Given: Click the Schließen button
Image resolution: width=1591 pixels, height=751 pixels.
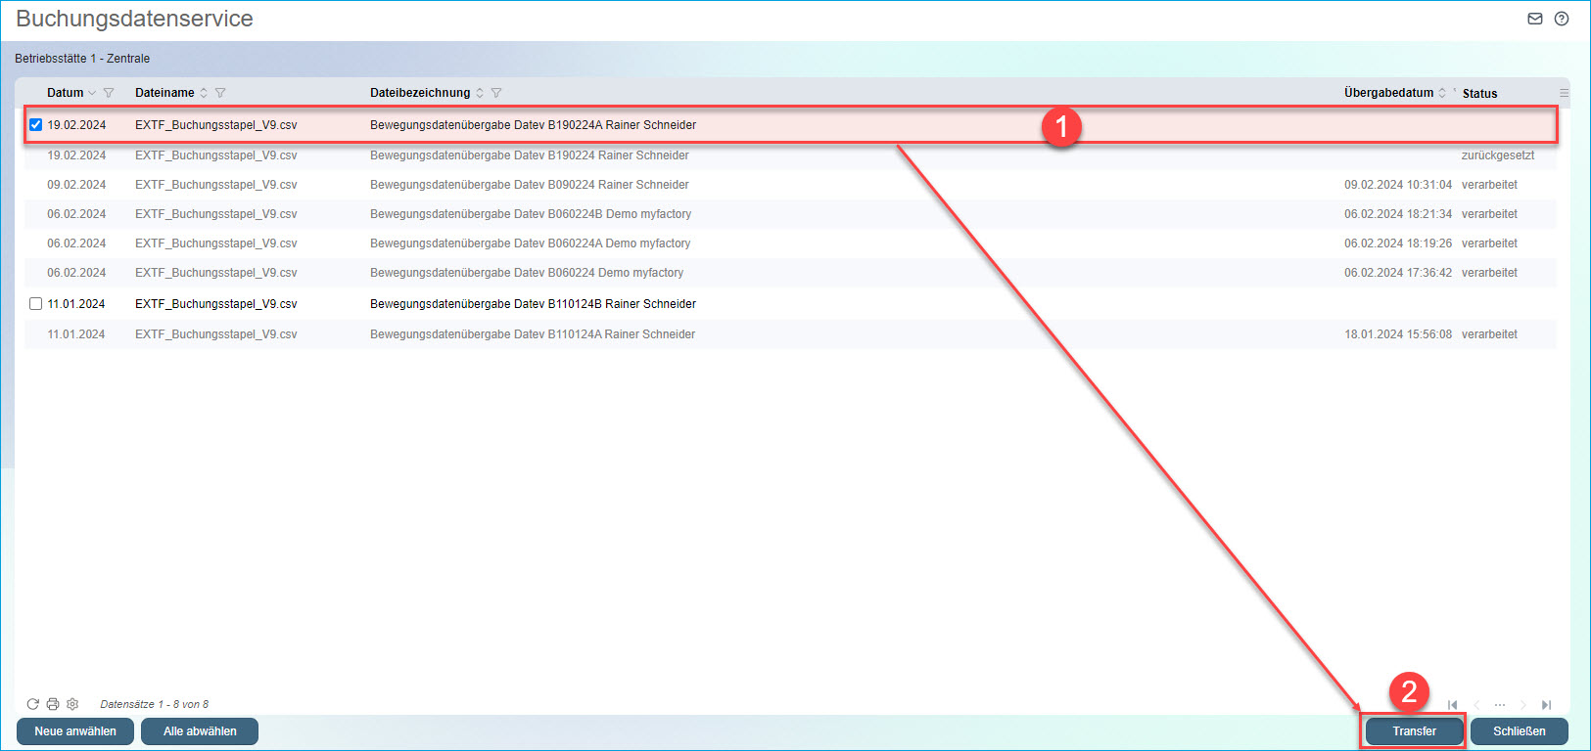Looking at the screenshot, I should tap(1520, 731).
